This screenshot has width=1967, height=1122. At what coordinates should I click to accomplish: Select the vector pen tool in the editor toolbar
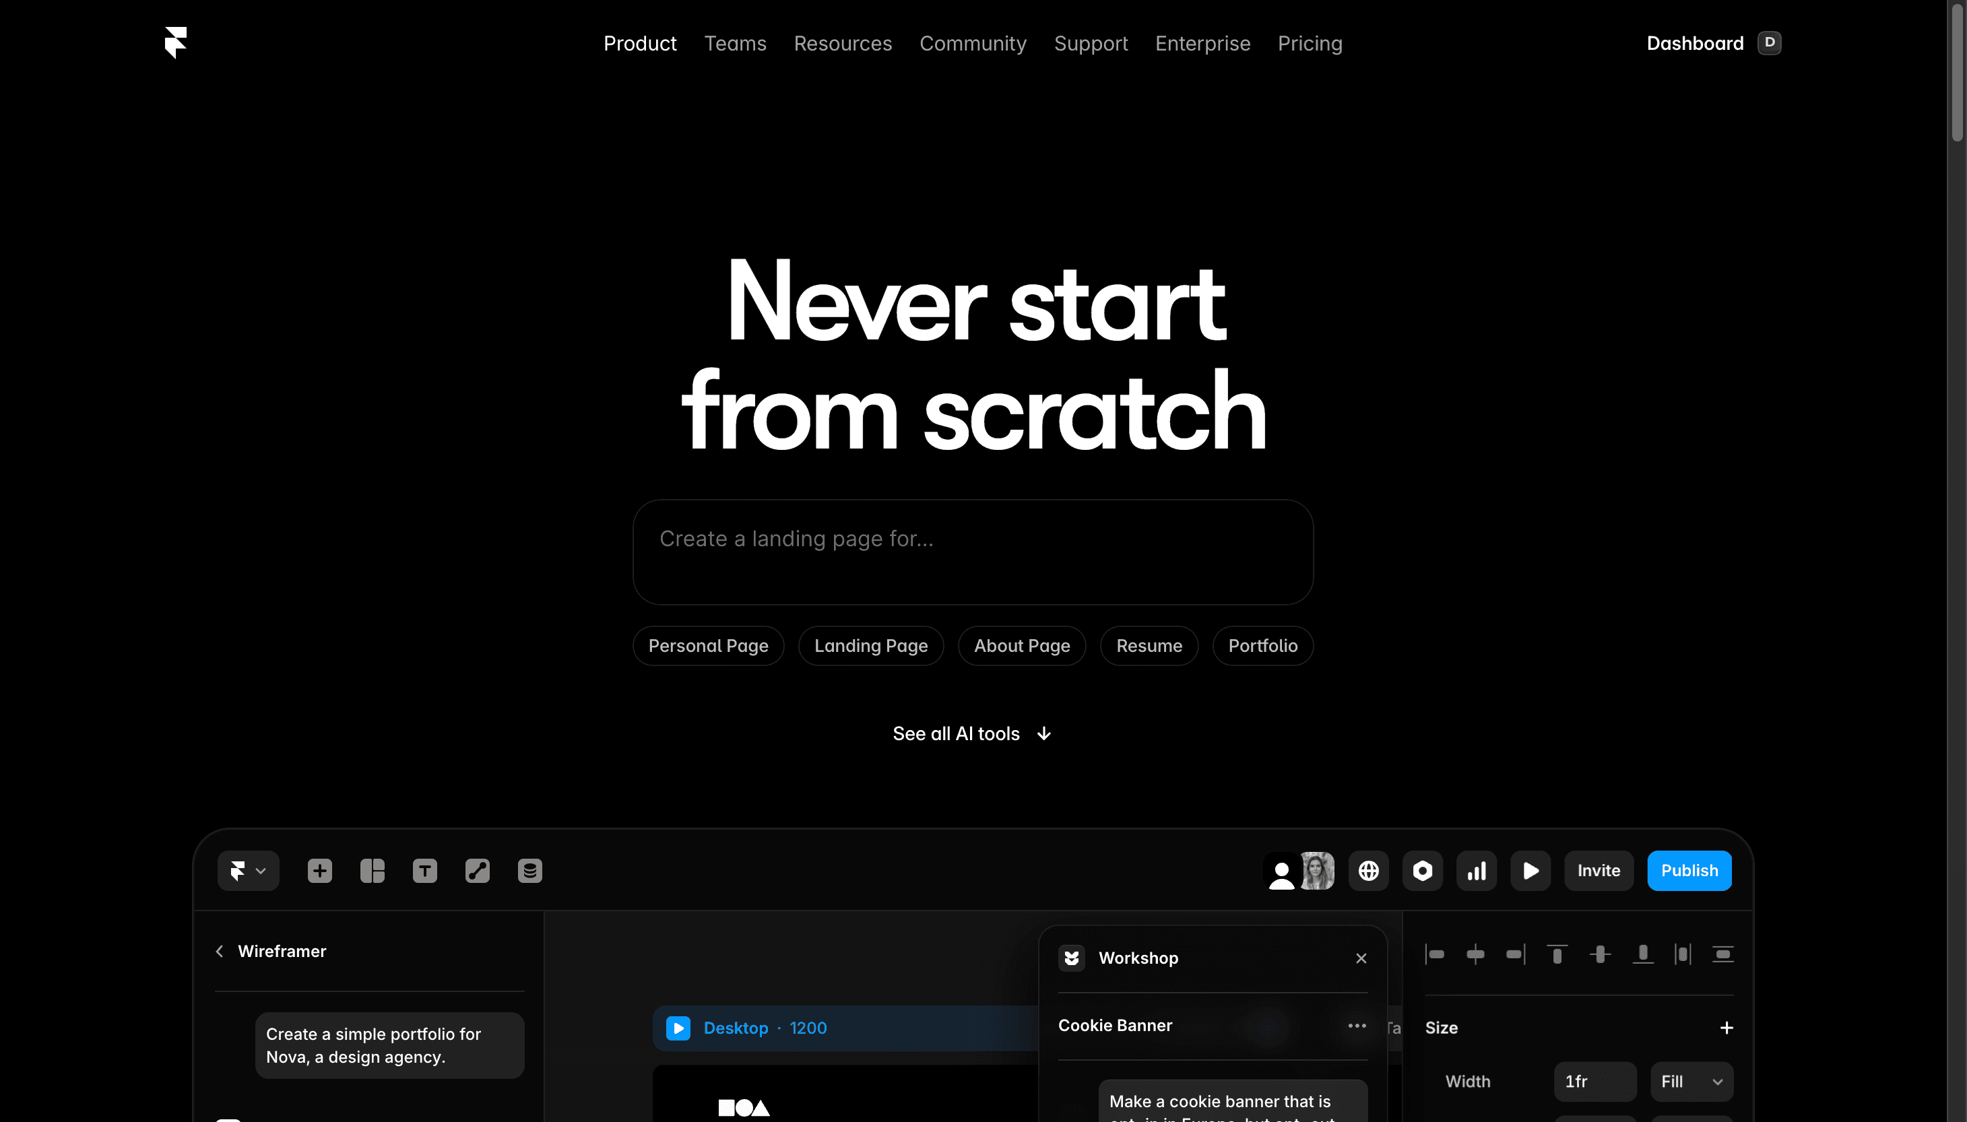point(477,871)
